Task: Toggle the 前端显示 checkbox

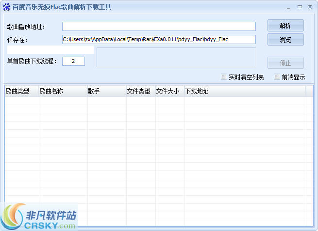Action: click(x=277, y=77)
